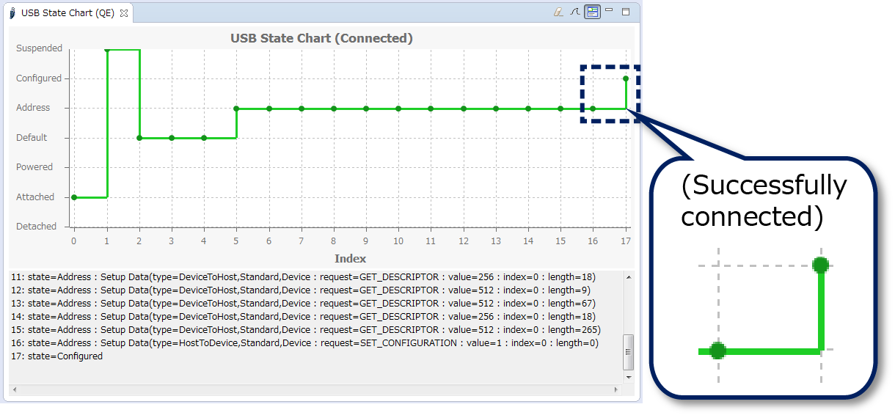Click the Index x-axis title
895x418 pixels.
pos(350,258)
